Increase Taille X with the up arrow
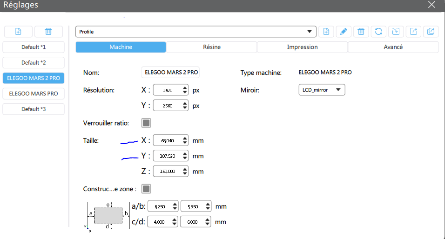445x239 pixels. pyautogui.click(x=185, y=138)
